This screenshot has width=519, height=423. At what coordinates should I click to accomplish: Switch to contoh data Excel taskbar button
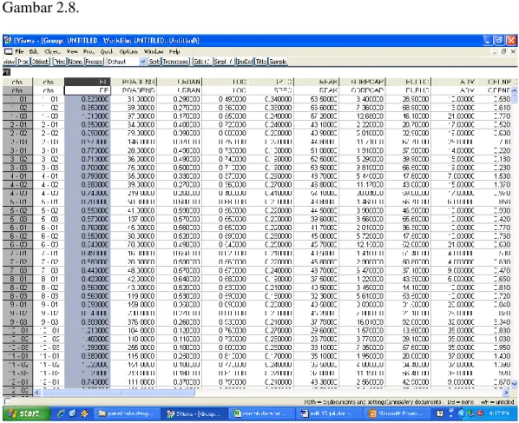point(263,413)
